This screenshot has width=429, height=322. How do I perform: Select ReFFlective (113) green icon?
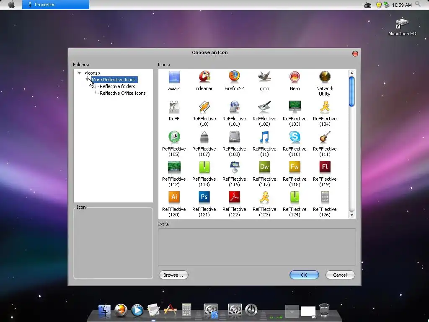pyautogui.click(x=204, y=167)
